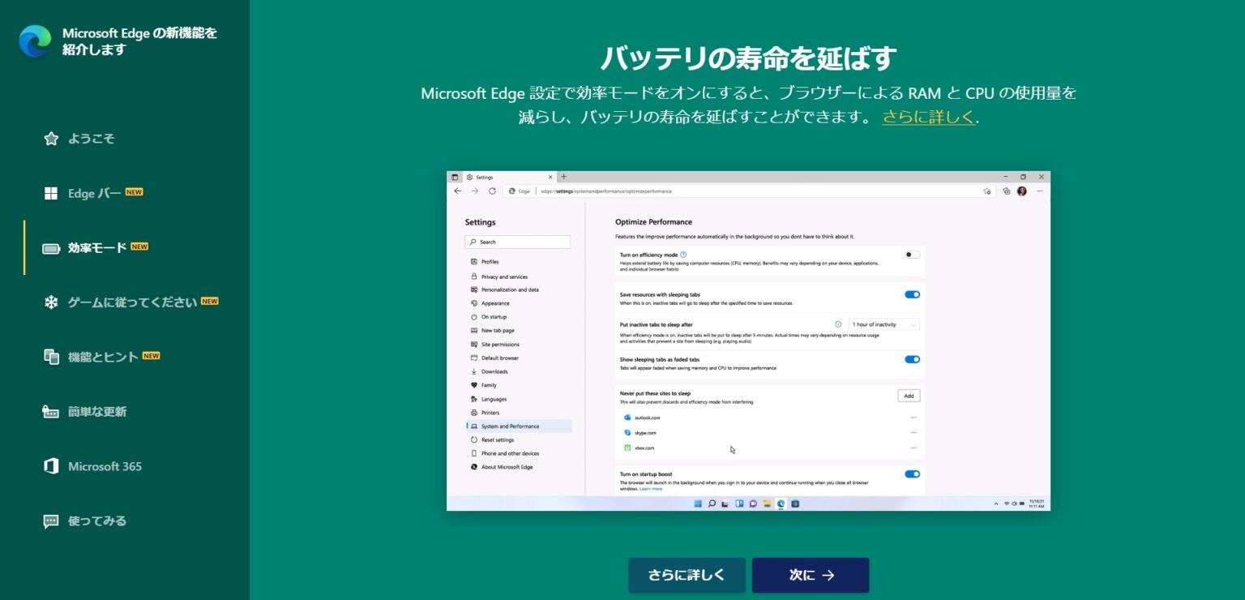Screen dimensions: 1245x600
Task: Click the Search field in Settings preview
Action: tap(519, 242)
